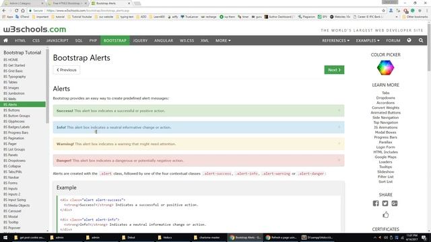Bookmark this page with the star icon

pyautogui.click(x=383, y=11)
